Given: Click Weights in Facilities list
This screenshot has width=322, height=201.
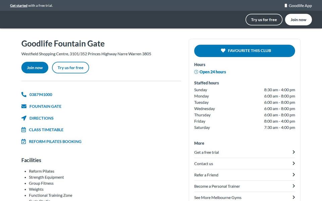Looking at the screenshot, I should [36, 189].
